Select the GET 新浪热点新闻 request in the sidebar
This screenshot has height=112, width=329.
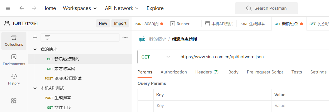[80, 59]
